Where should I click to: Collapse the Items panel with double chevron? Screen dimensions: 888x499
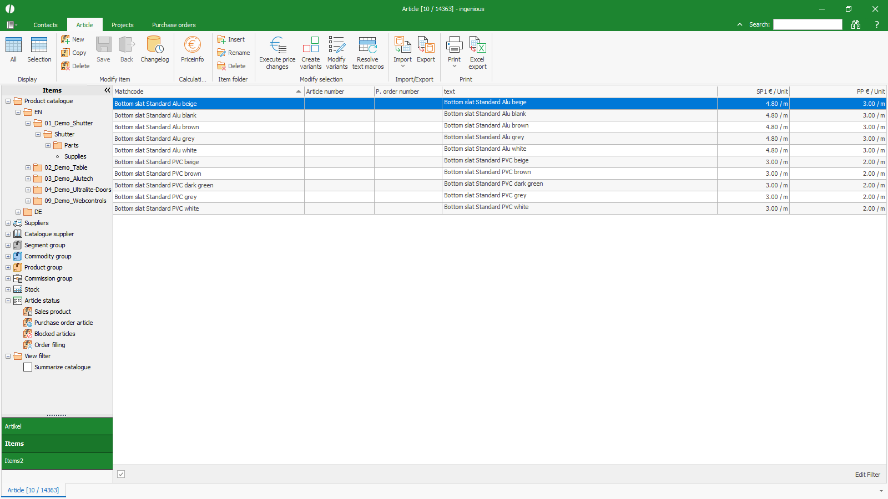(107, 90)
